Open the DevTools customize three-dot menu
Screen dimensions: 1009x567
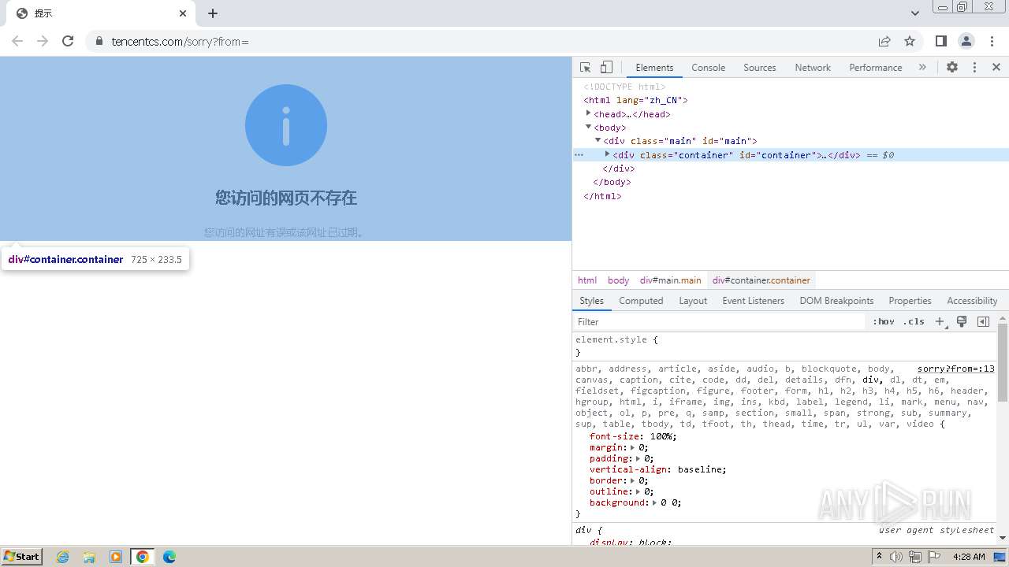974,68
